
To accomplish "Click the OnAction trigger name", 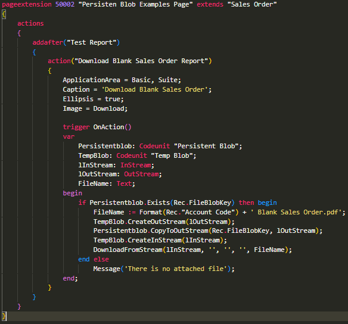I will 108,127.
